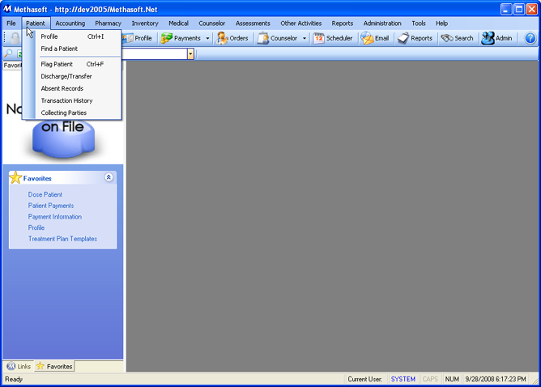
Task: Open the Patient Payments favorite link
Action: (x=51, y=206)
